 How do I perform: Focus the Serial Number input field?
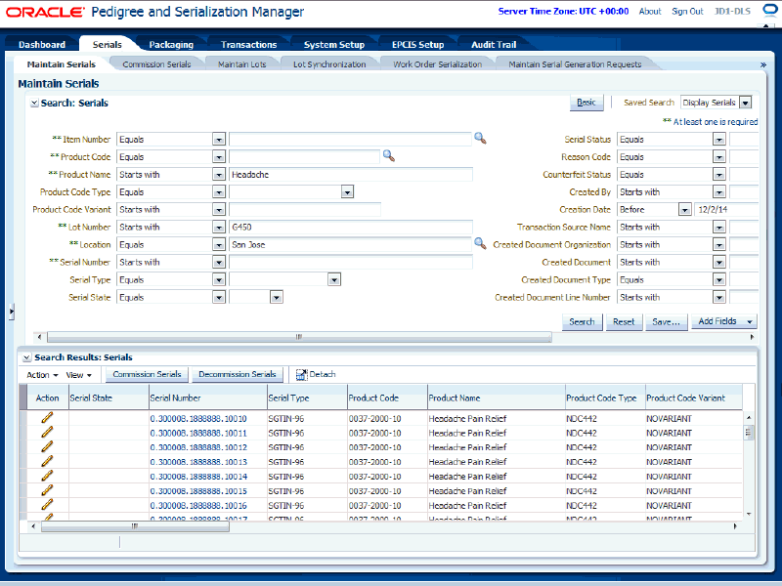(351, 262)
